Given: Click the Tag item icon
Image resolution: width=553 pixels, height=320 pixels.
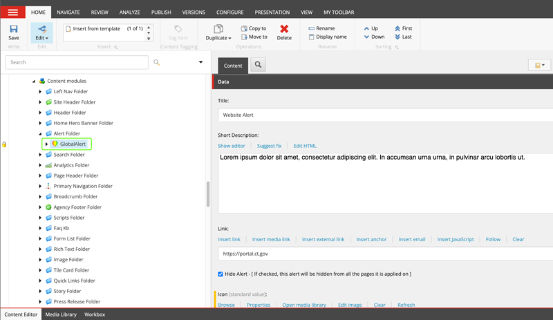Looking at the screenshot, I should click(178, 28).
